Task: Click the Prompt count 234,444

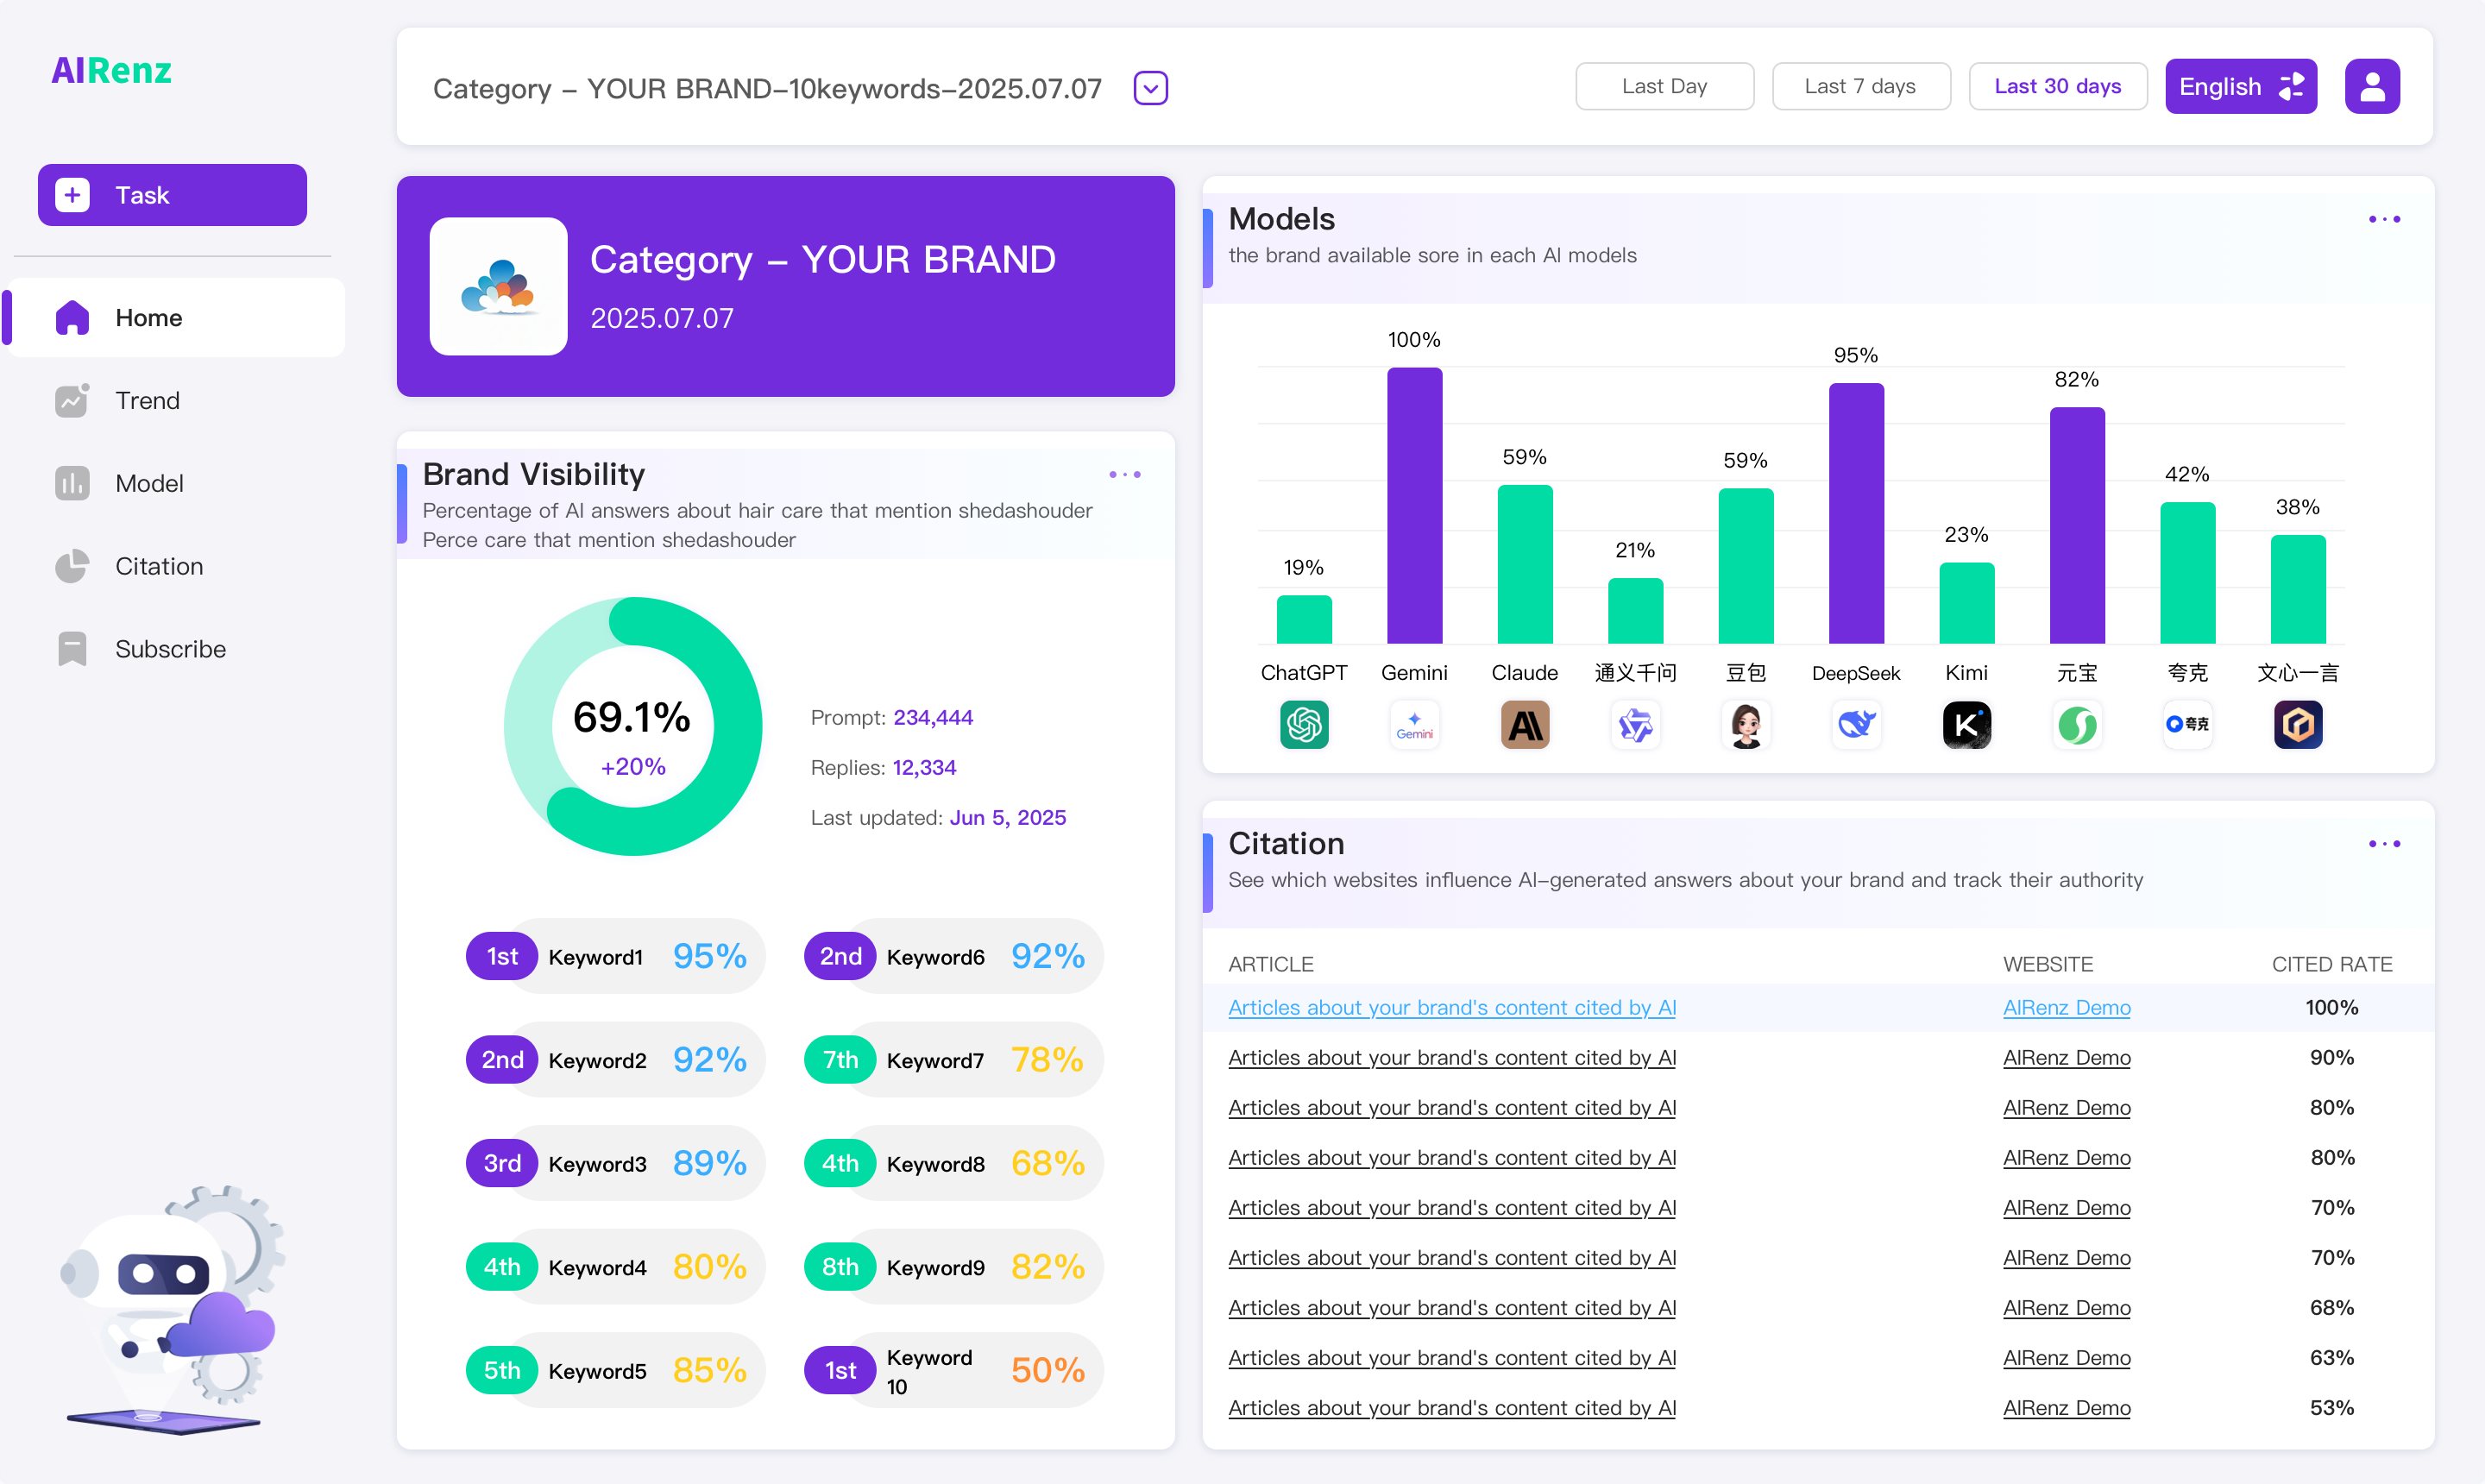Action: pyautogui.click(x=933, y=717)
